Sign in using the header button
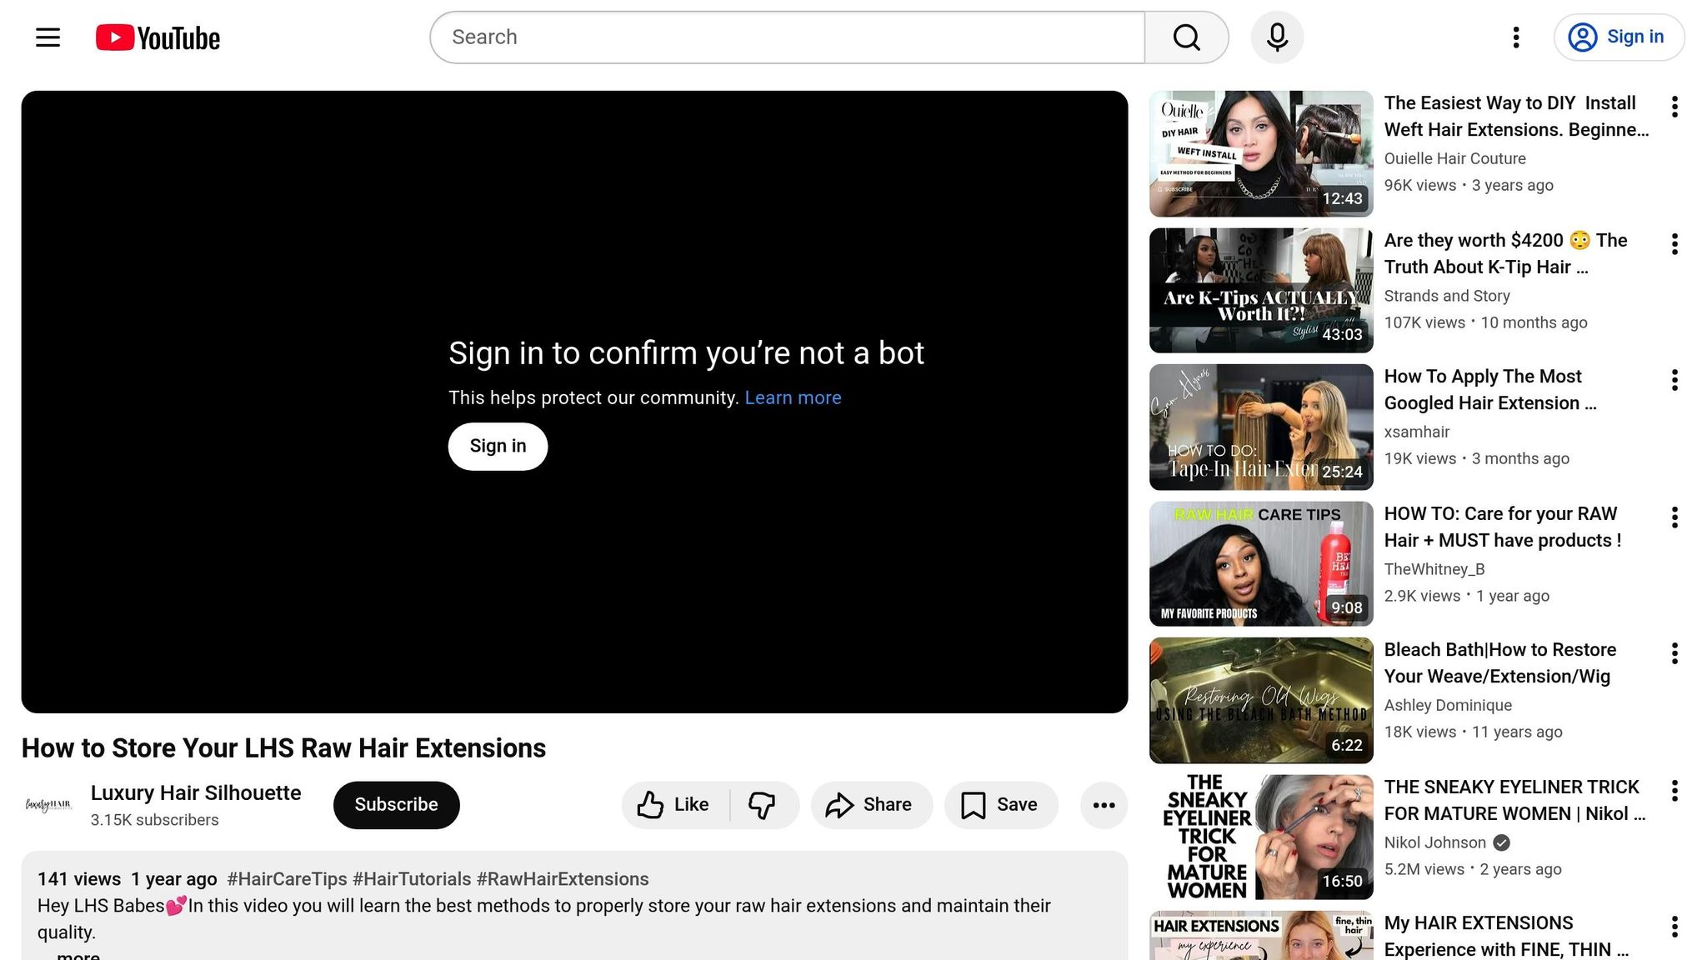This screenshot has height=960, width=1707. click(x=1619, y=37)
